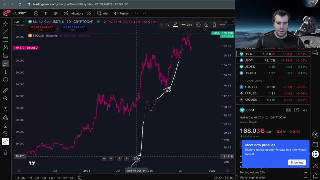Collapse the TOP ALTCOINS watchlist section
The height and width of the screenshot is (180, 320).
point(241,81)
